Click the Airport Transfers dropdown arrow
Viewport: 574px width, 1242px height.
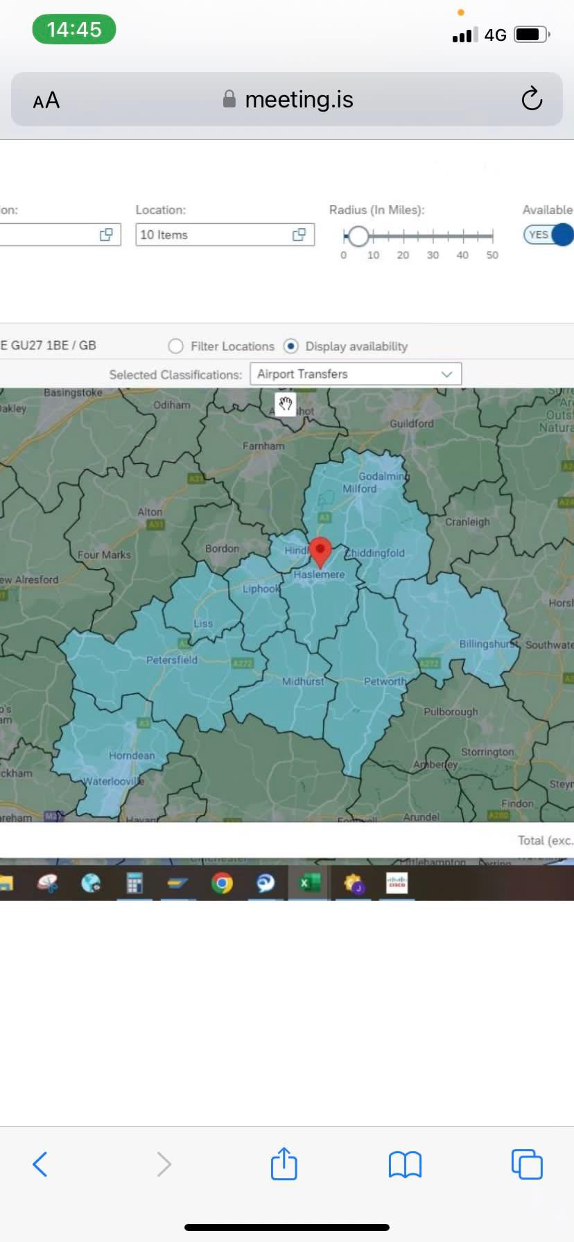447,374
